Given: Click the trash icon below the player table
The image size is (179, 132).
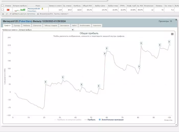Looking at the screenshot, I should pyautogui.click(x=3, y=14).
